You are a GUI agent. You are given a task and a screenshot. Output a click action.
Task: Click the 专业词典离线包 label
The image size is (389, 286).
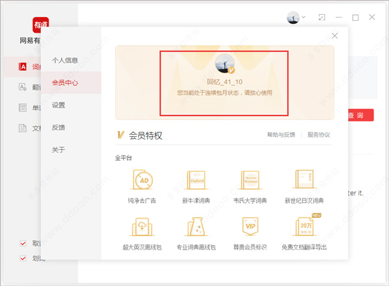(196, 247)
